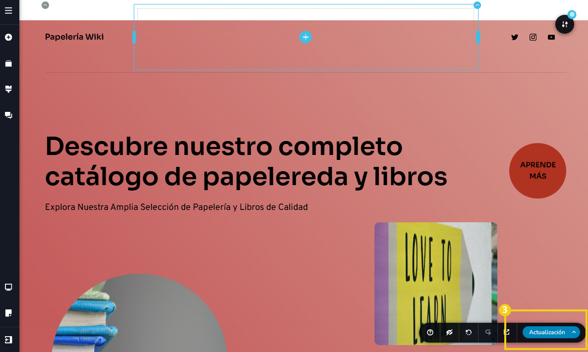The height and width of the screenshot is (352, 588).
Task: Open the comments chat icon in sidebar
Action: [8, 115]
